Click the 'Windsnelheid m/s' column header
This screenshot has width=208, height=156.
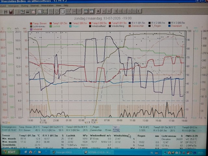100,136
